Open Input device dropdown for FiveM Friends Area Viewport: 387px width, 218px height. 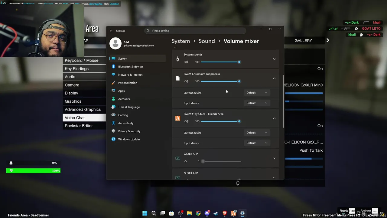click(x=257, y=143)
